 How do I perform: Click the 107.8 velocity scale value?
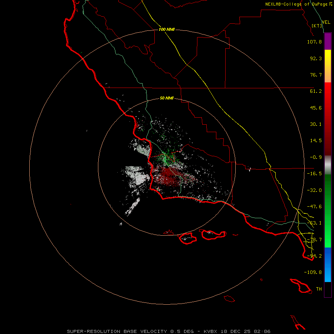tap(314, 42)
